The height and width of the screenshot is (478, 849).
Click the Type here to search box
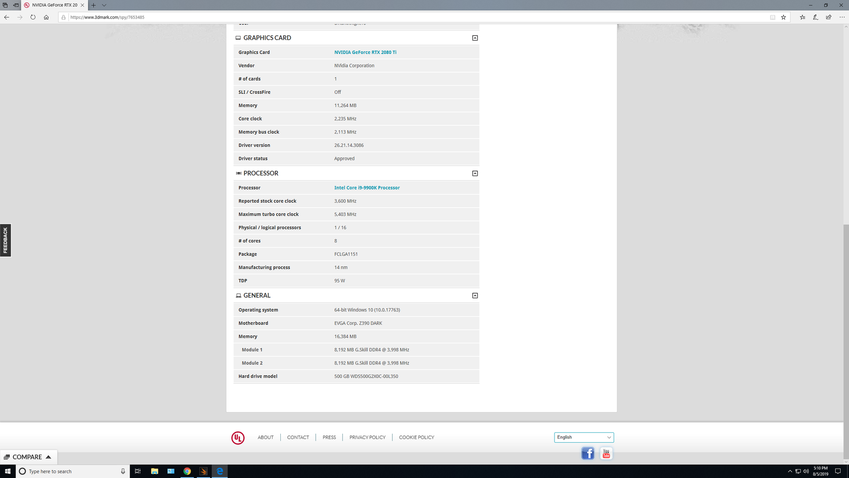coord(73,471)
